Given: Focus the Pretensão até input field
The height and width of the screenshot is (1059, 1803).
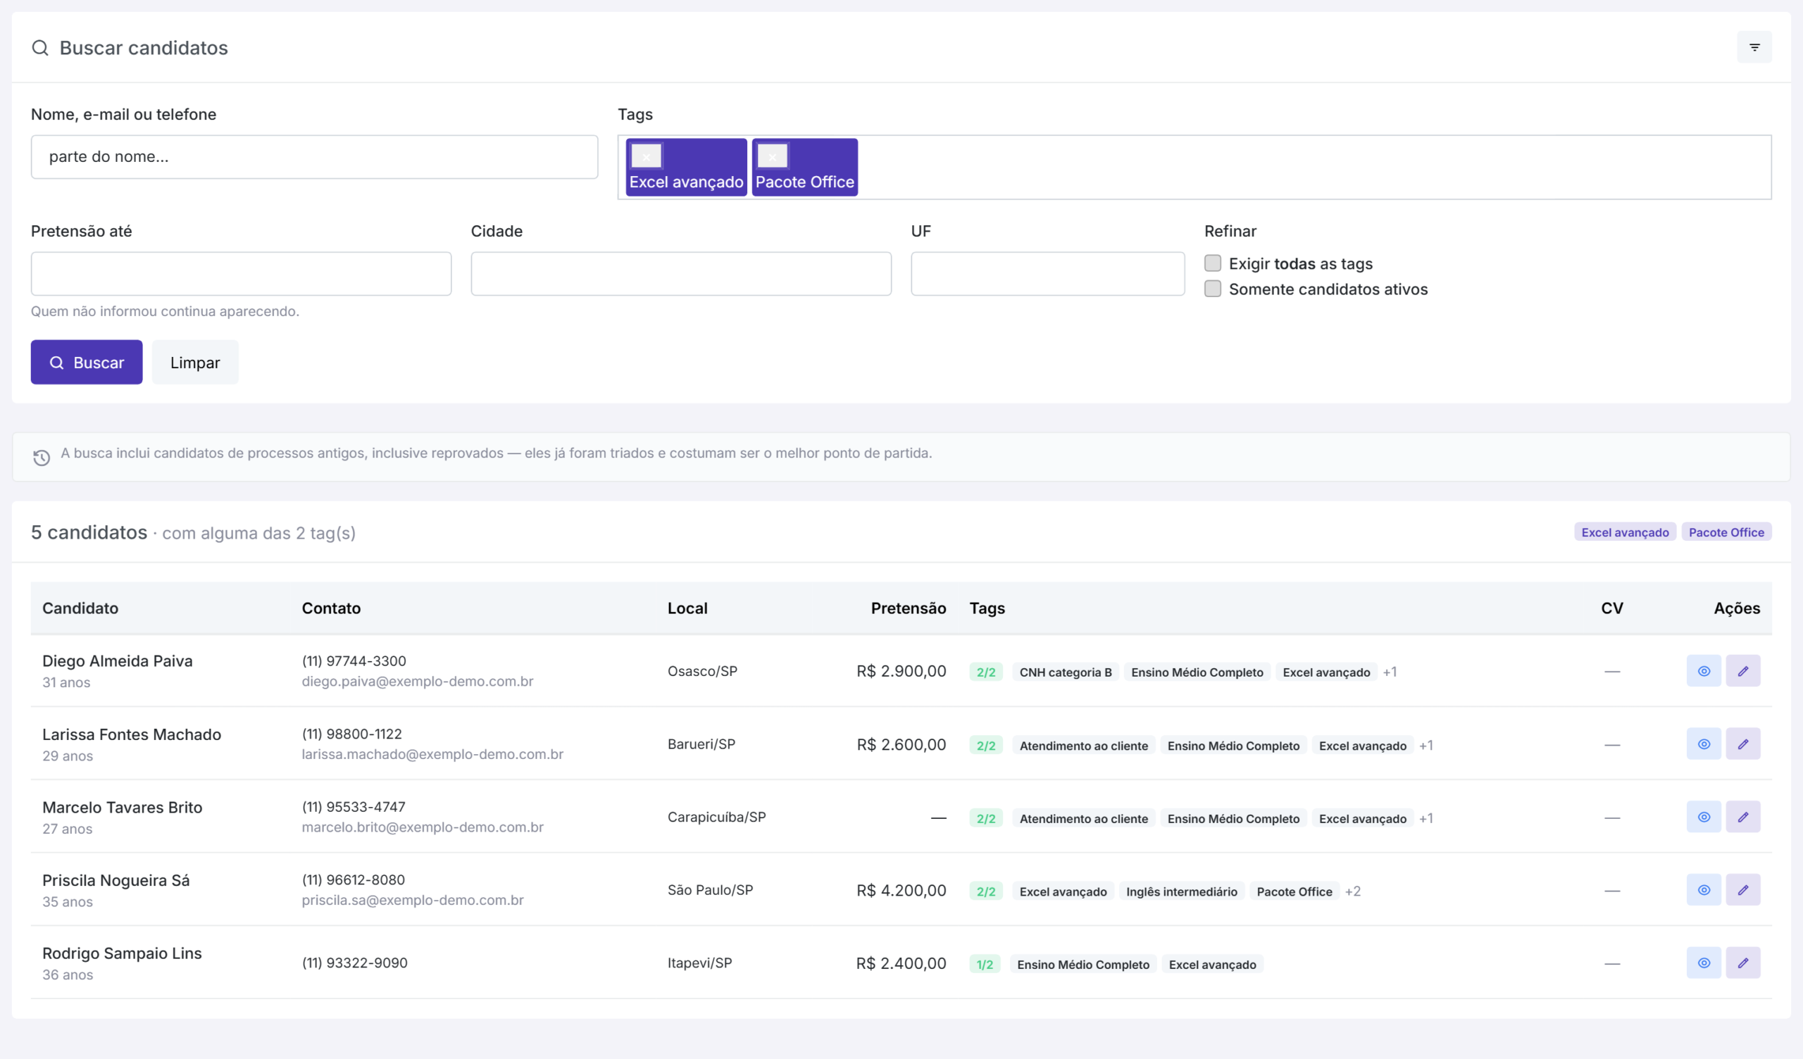Looking at the screenshot, I should (x=241, y=273).
